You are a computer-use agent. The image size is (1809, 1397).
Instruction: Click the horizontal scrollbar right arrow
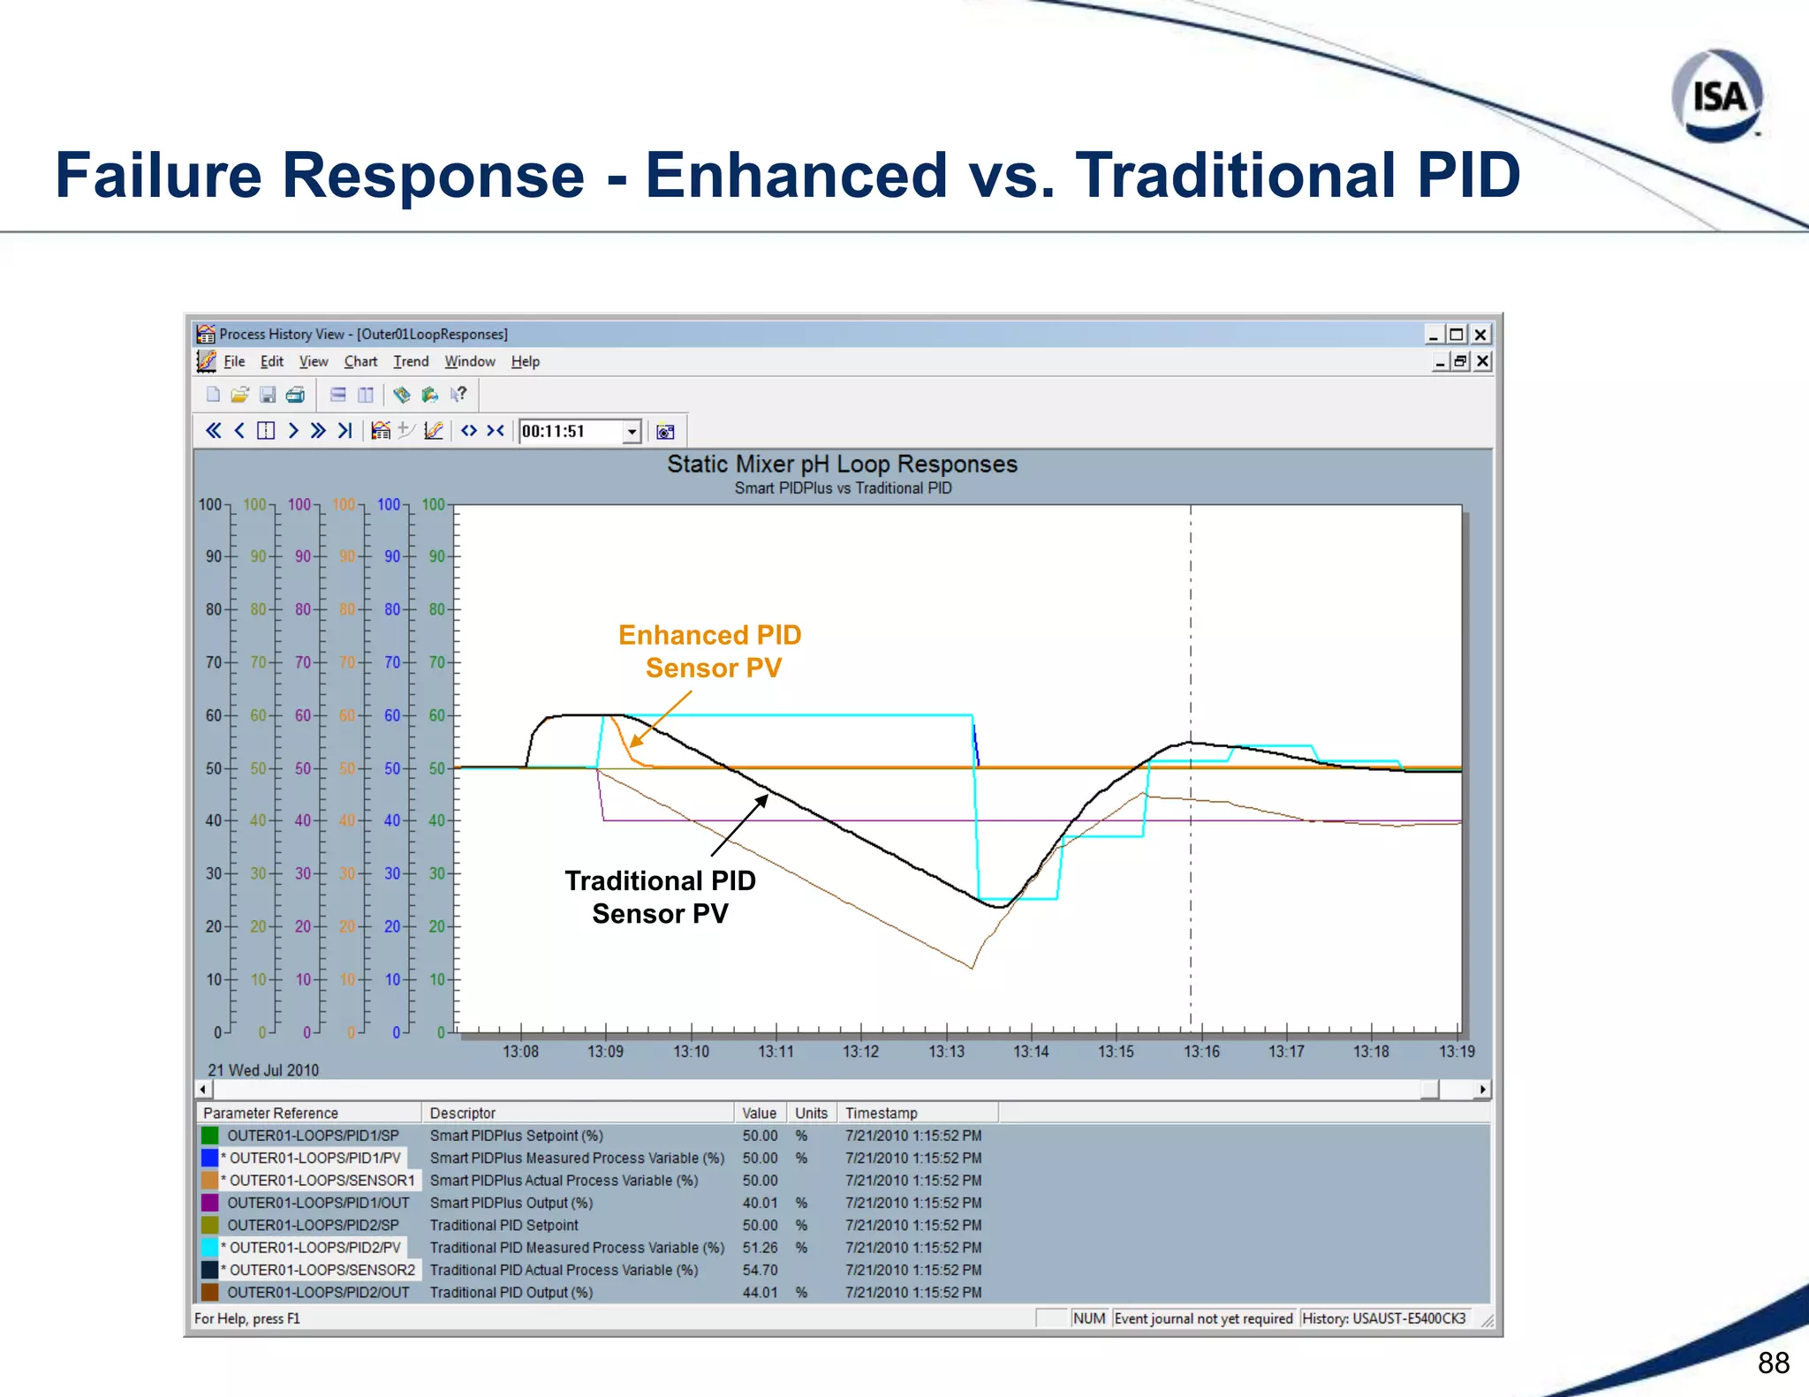1482,1090
